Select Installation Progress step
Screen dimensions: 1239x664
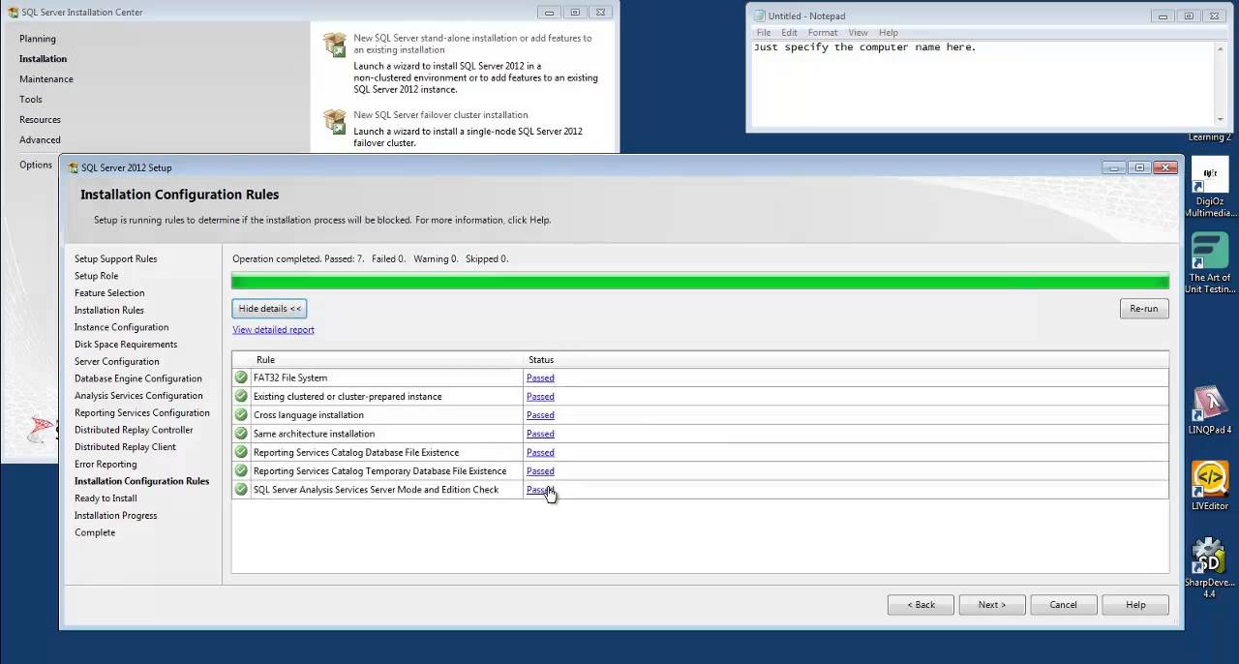[x=115, y=516]
